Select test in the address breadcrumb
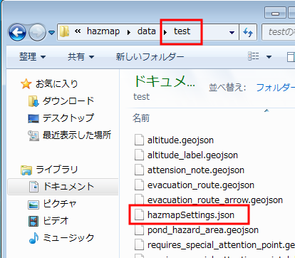 [x=182, y=31]
